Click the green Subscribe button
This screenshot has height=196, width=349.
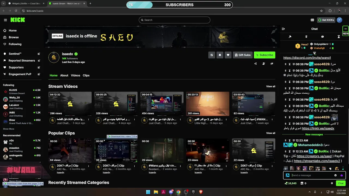coord(264,55)
